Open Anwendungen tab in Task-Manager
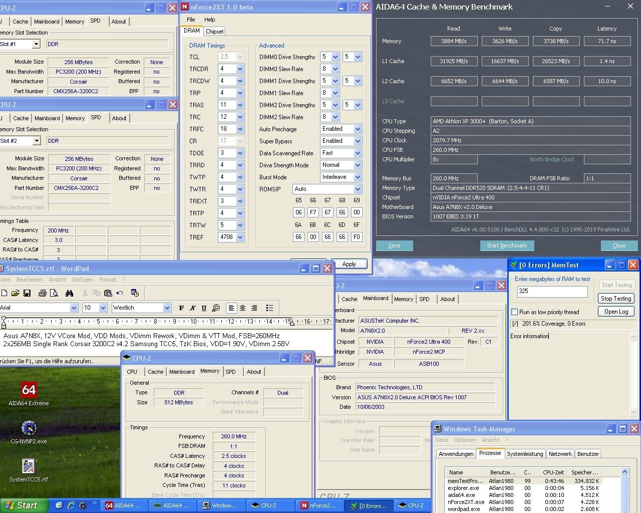 coord(456,454)
